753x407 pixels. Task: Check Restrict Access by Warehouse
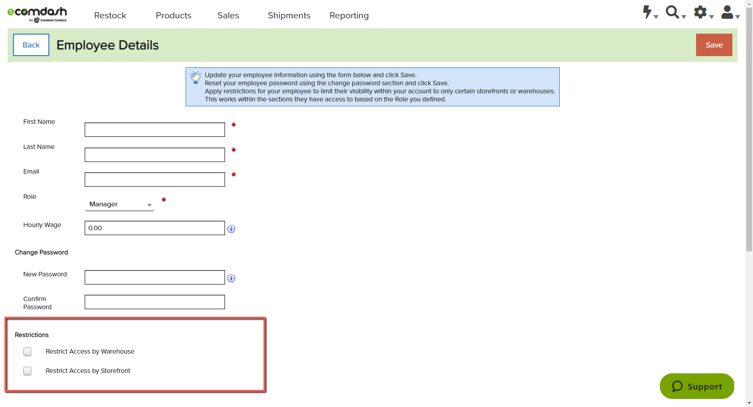27,352
